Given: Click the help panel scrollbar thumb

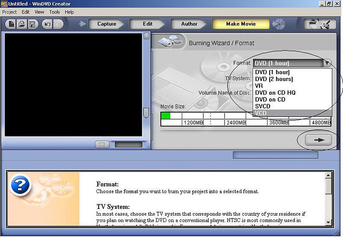Looking at the screenshot, I should pos(328,186).
